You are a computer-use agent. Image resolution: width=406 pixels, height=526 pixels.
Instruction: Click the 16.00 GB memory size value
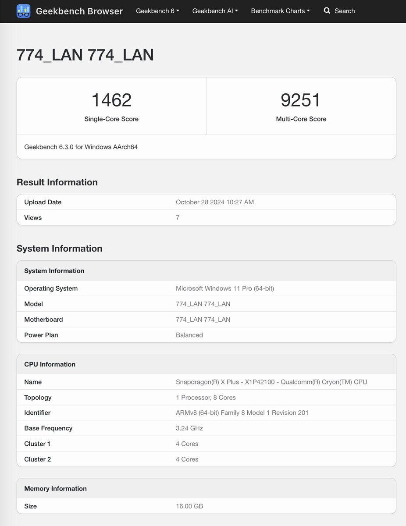pos(189,506)
